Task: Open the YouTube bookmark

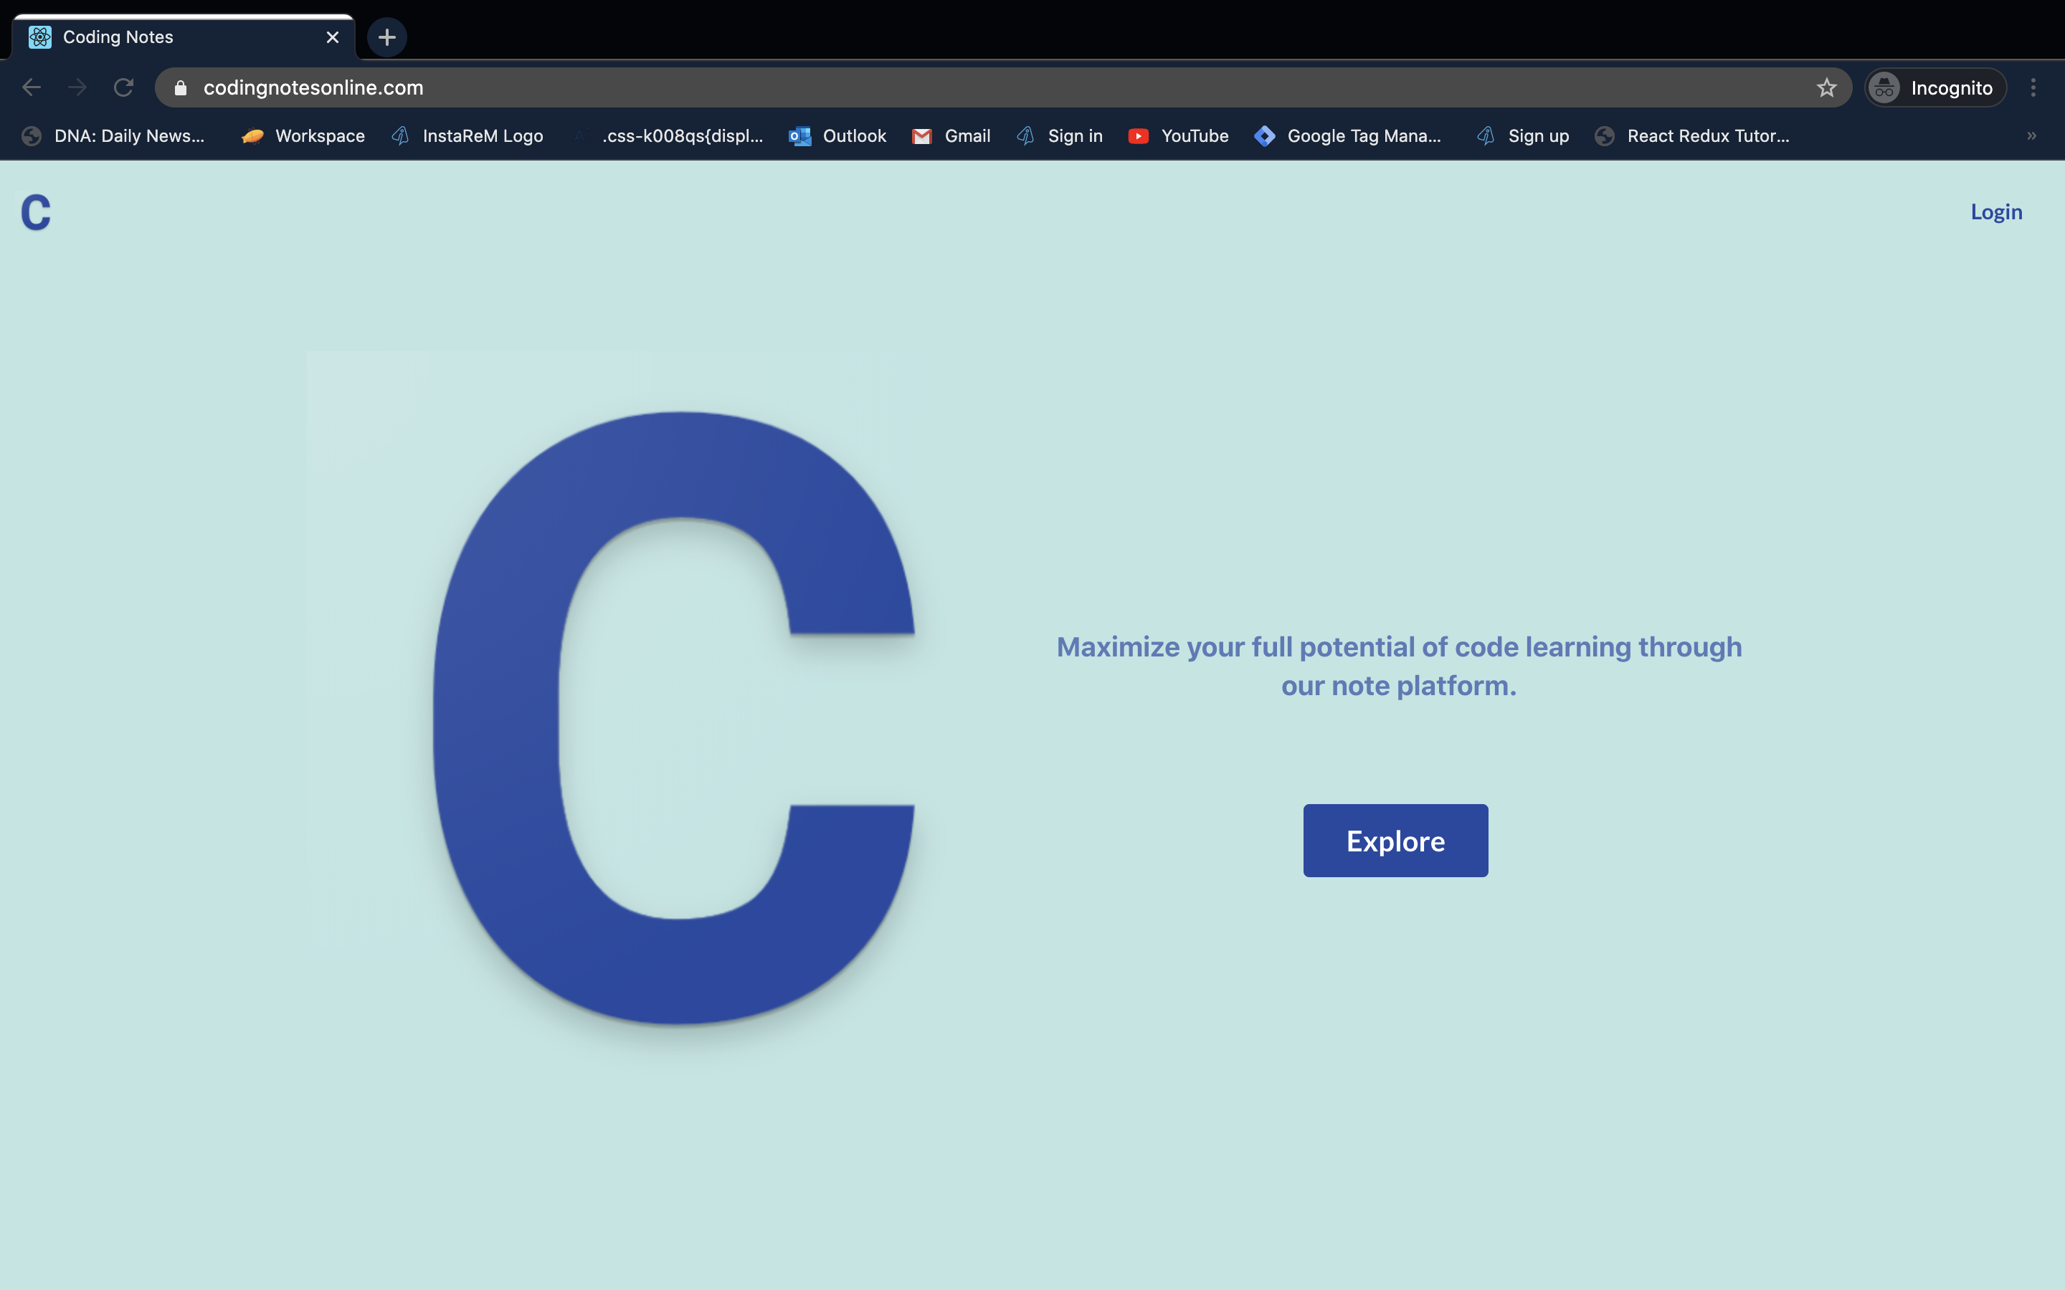Action: pyautogui.click(x=1179, y=136)
